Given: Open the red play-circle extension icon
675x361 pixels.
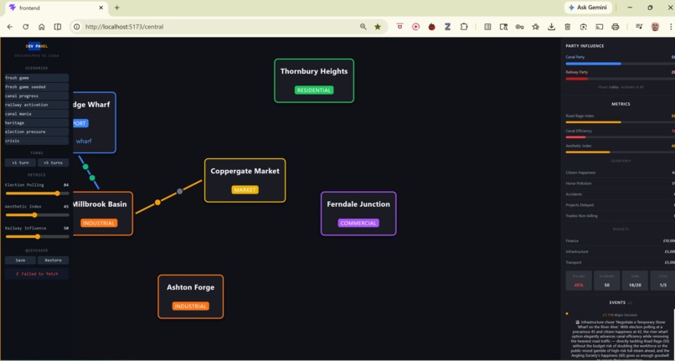Looking at the screenshot, I should click(x=415, y=27).
